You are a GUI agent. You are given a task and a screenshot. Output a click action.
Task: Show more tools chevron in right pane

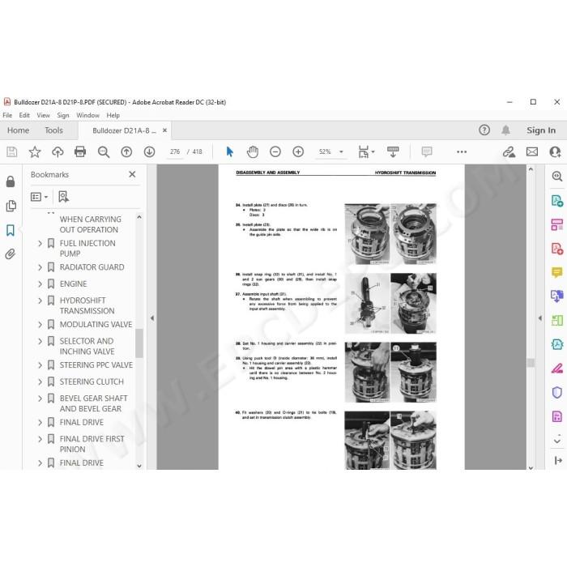coord(557,441)
